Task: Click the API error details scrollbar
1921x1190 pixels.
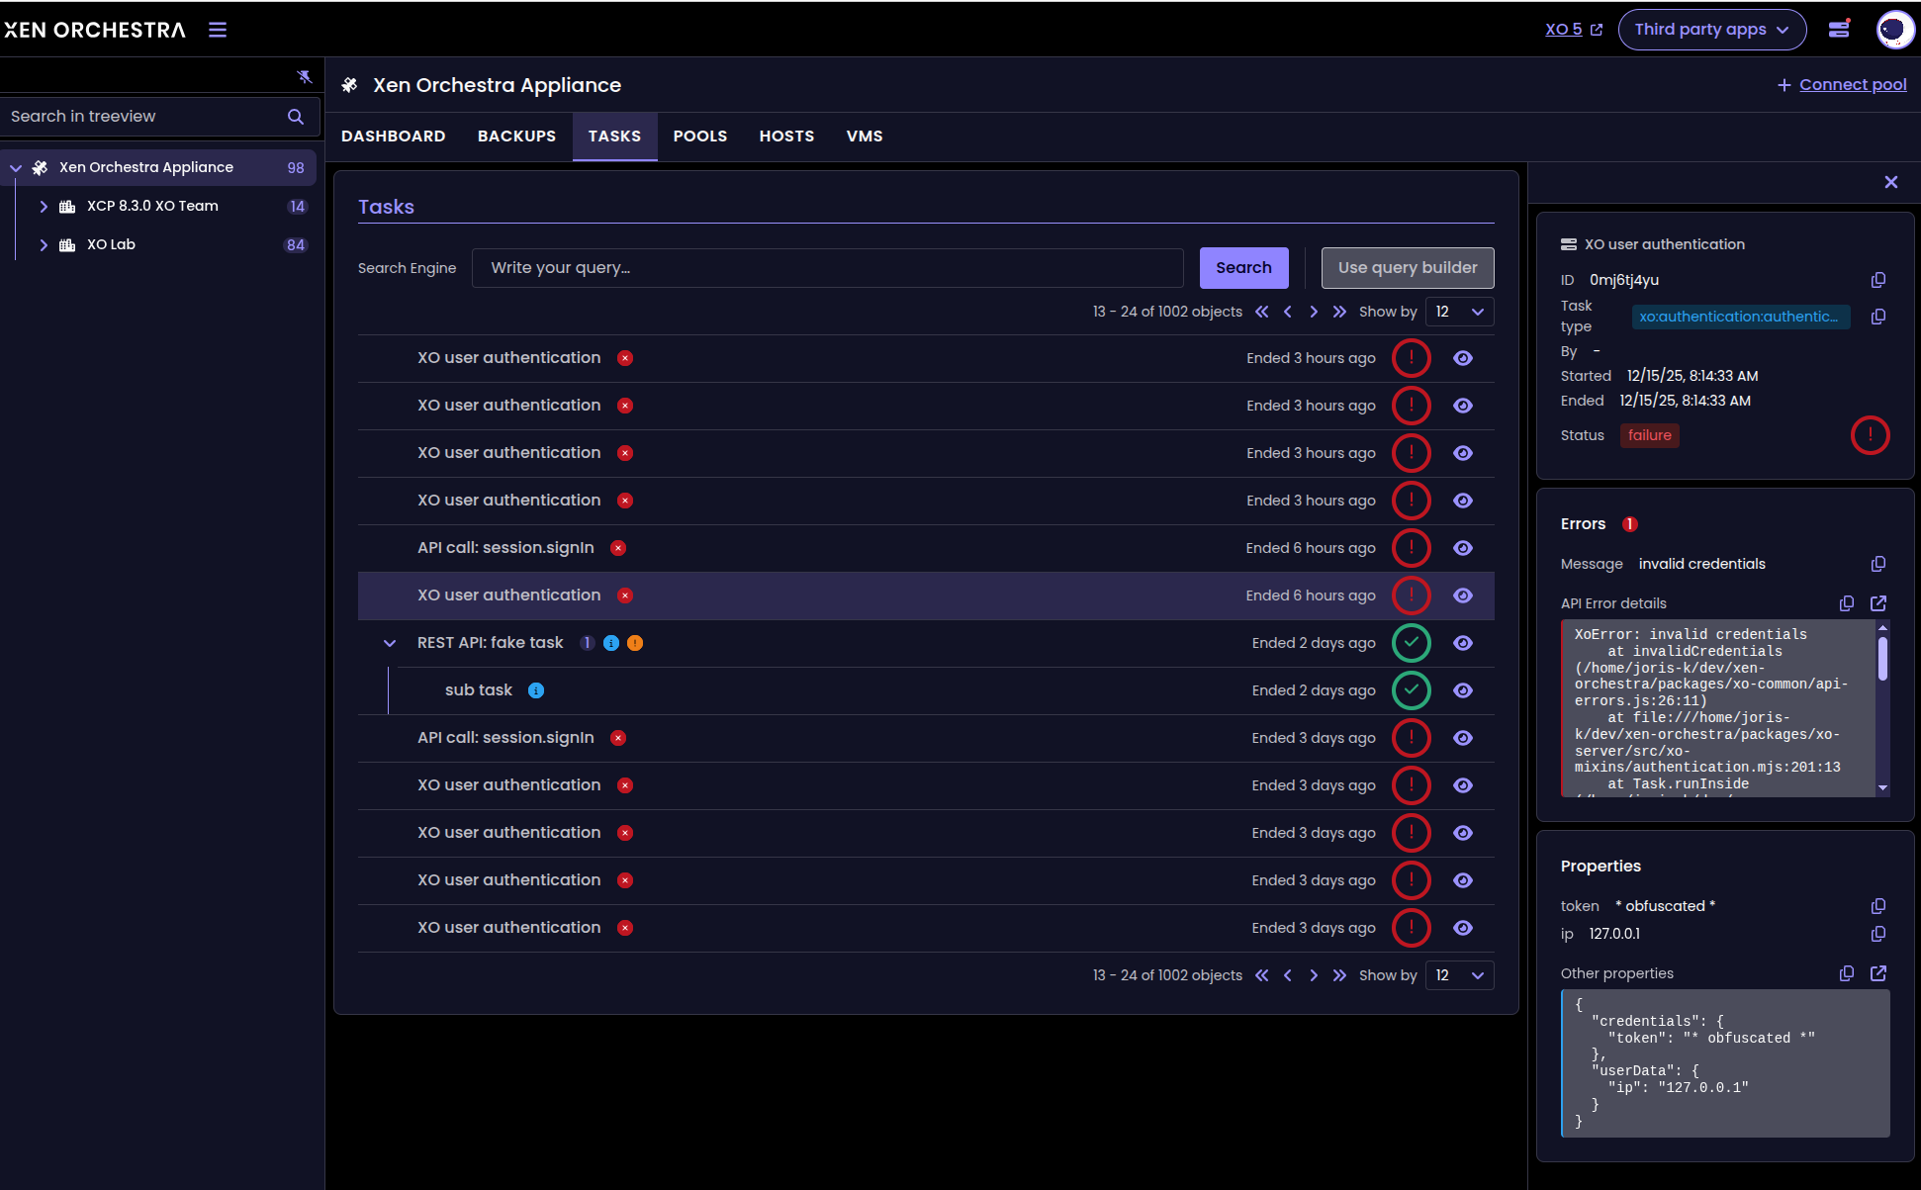Action: pos(1882,659)
